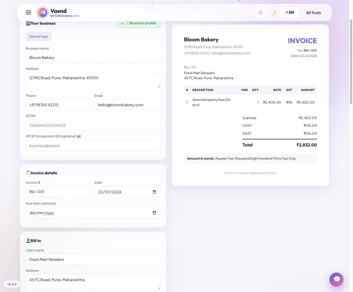Click INVOICE heading in preview
This screenshot has width=353, height=292.
pyautogui.click(x=302, y=41)
